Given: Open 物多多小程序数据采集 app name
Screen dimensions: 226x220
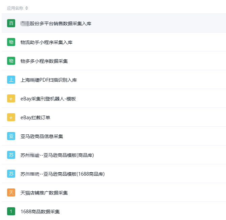Looking at the screenshot, I should (x=44, y=61).
